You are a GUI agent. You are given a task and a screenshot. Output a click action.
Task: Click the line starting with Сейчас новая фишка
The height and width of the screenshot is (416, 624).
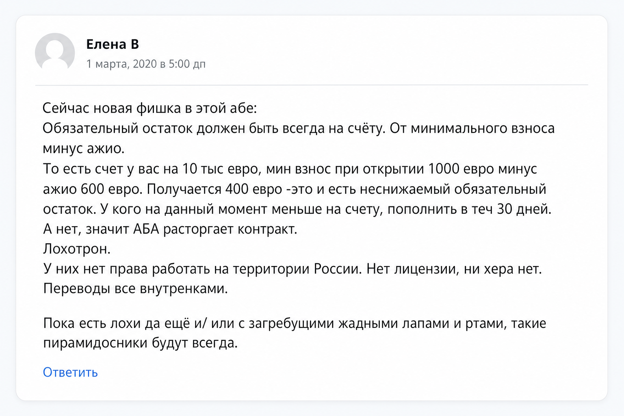(x=150, y=108)
